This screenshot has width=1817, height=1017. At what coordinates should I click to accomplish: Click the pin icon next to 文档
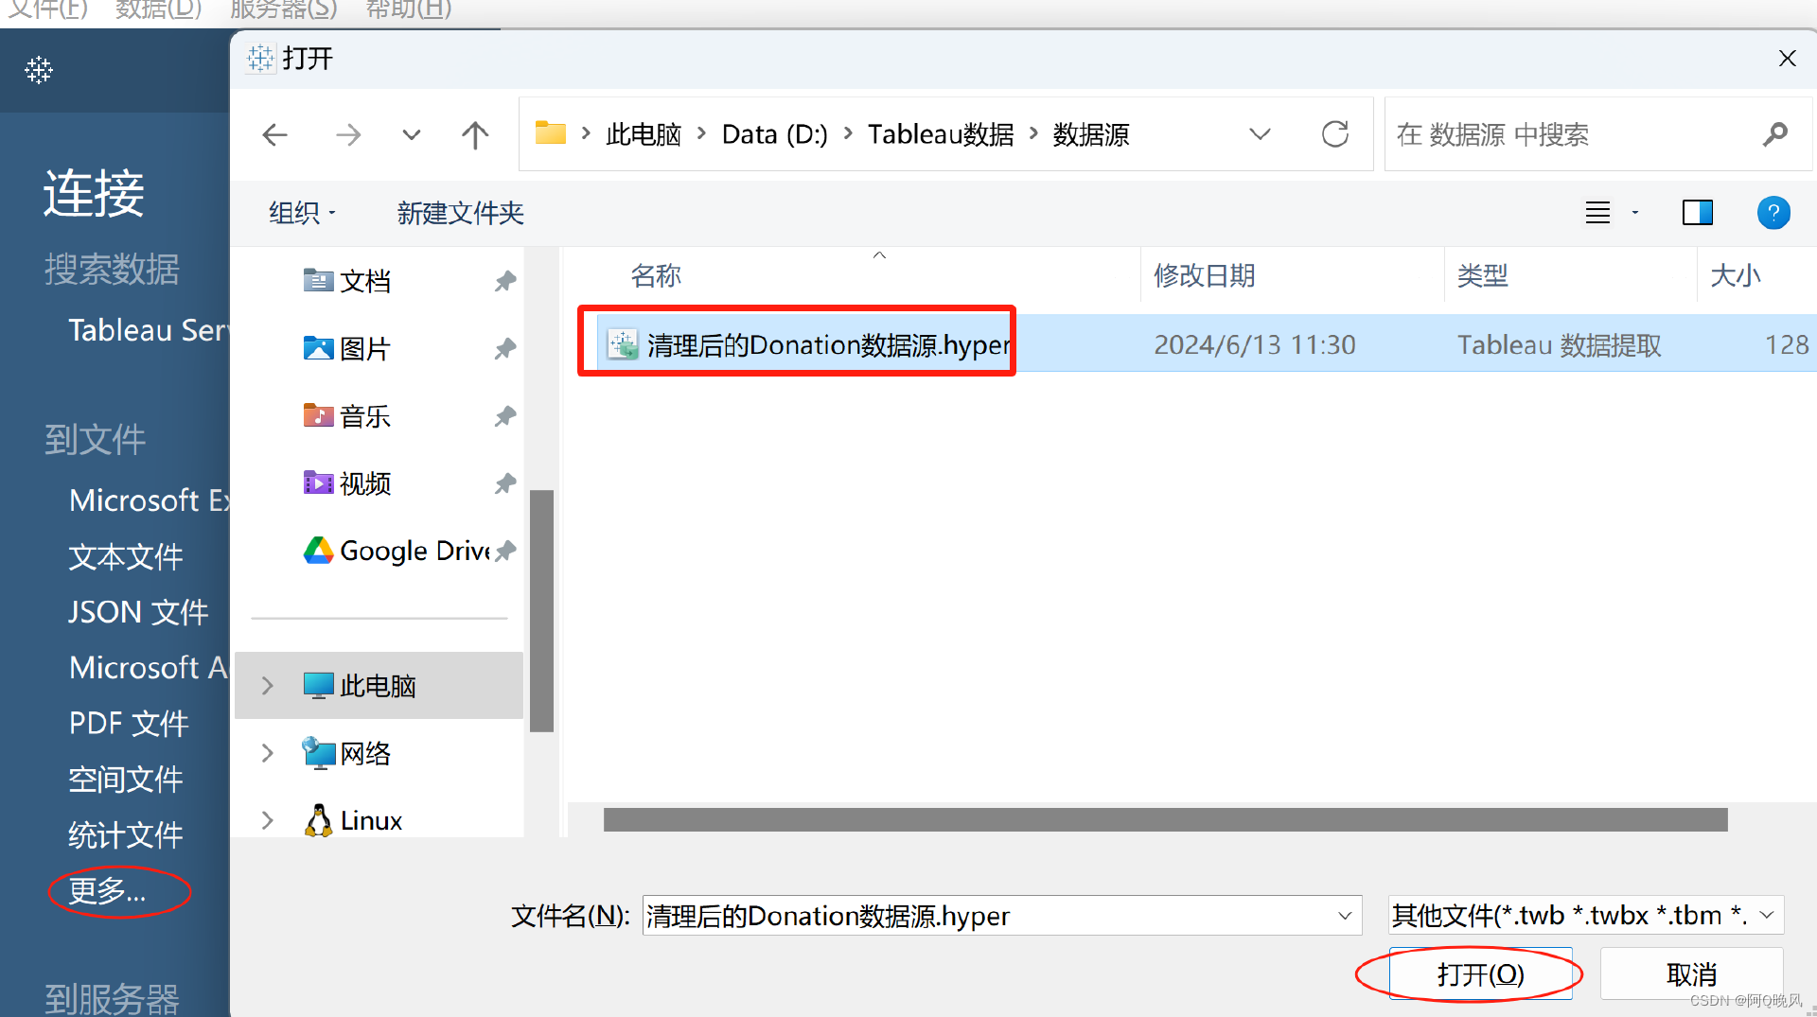click(505, 281)
